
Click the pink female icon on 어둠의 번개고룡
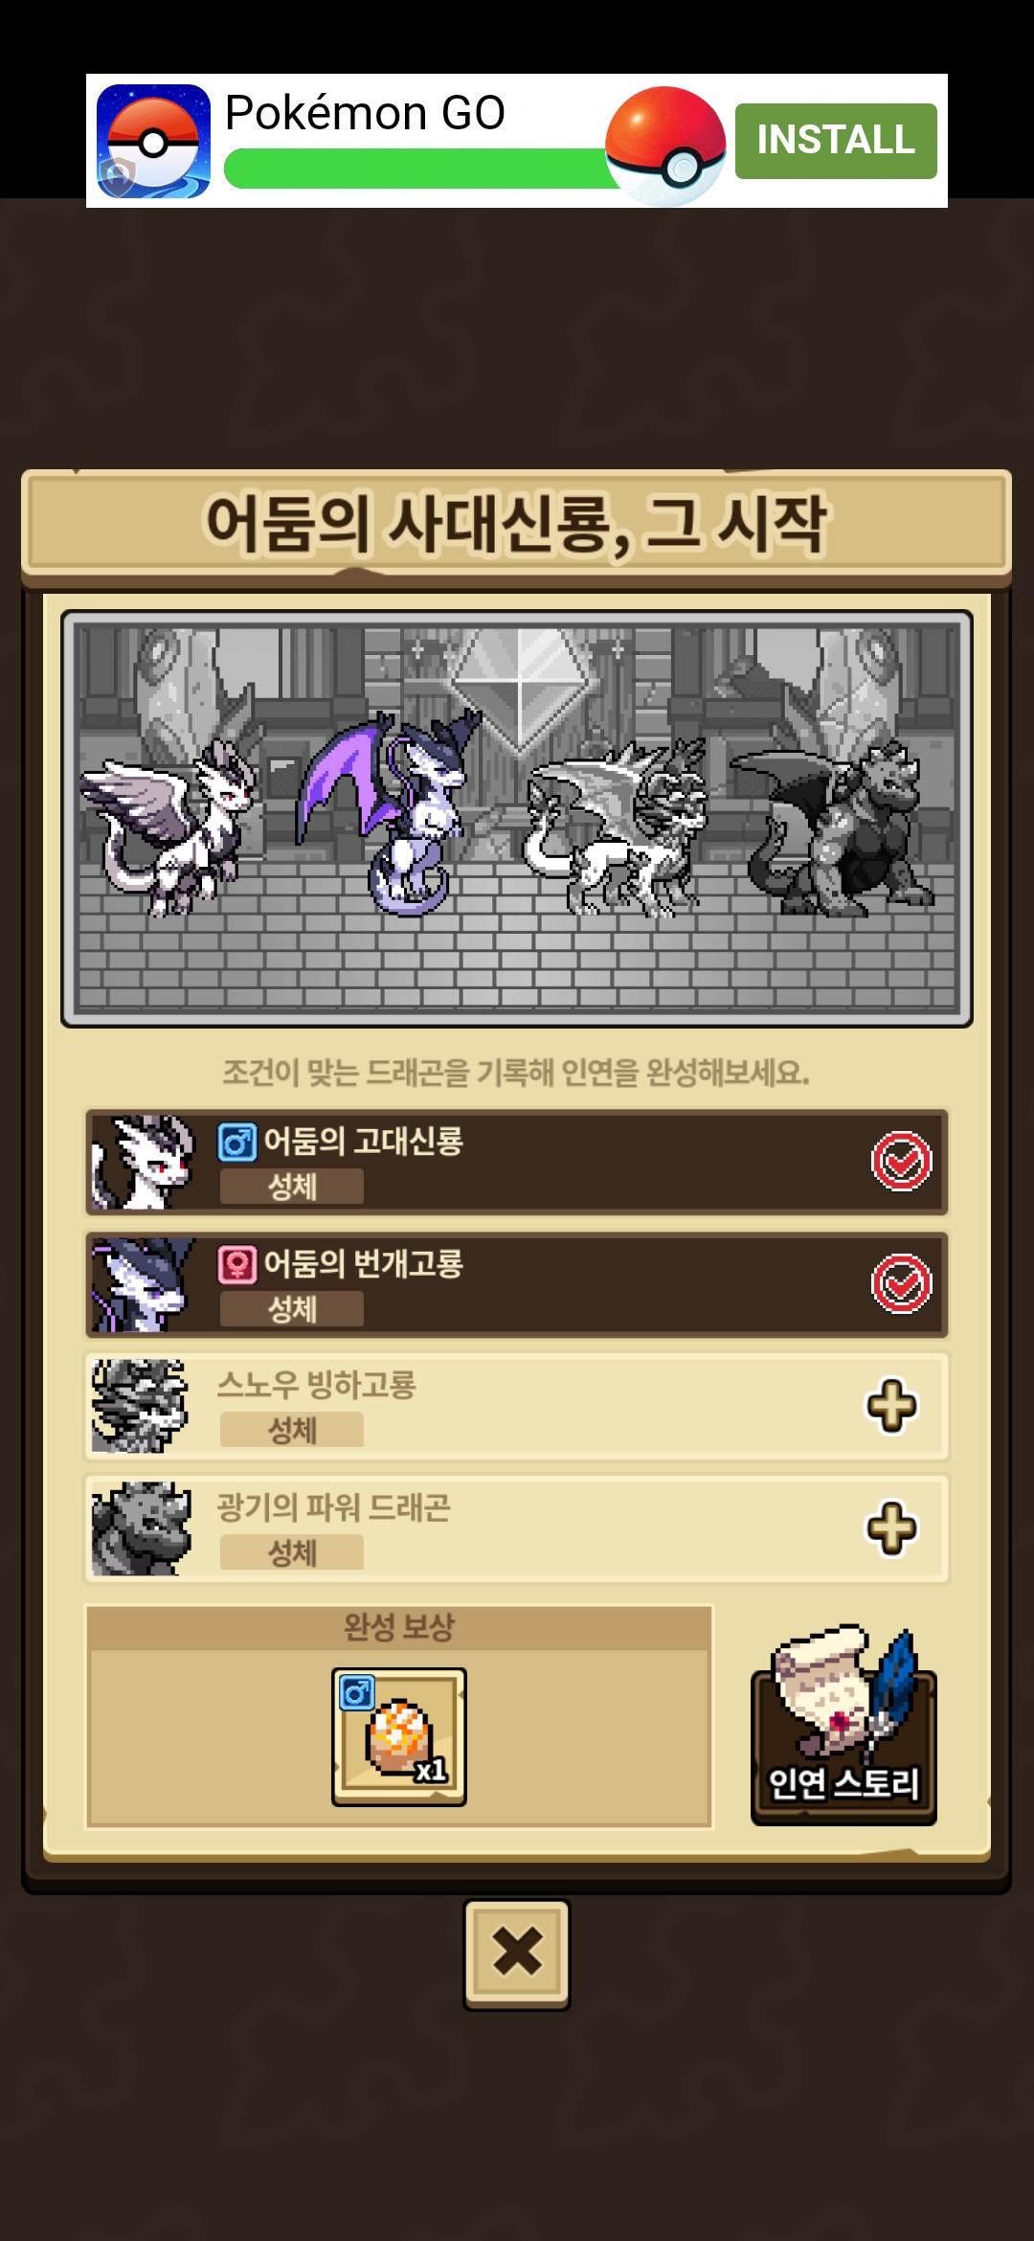(x=236, y=1264)
